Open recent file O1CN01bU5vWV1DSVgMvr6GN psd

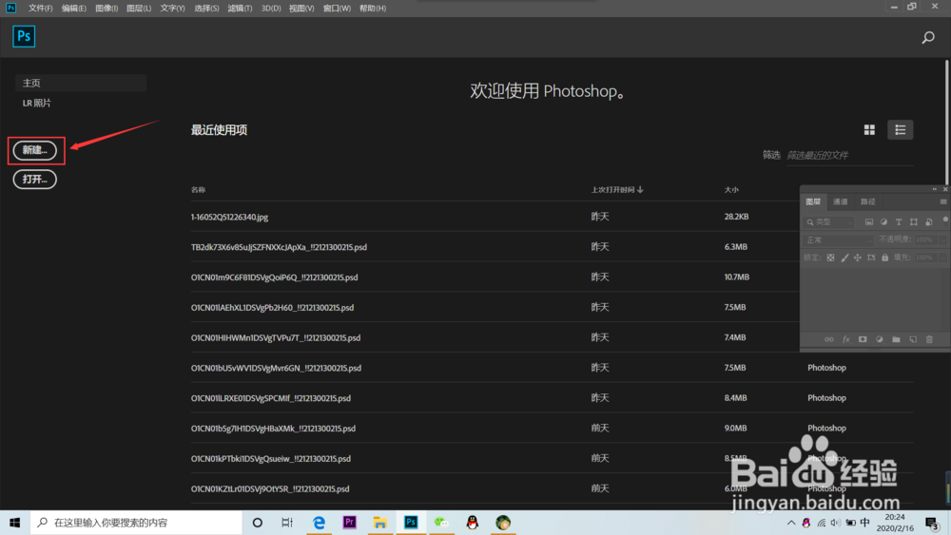click(276, 369)
